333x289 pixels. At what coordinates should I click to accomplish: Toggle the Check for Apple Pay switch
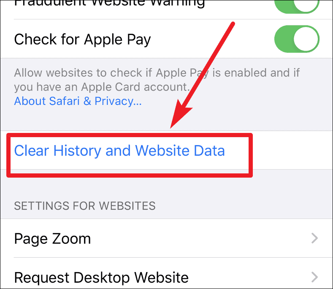297,39
